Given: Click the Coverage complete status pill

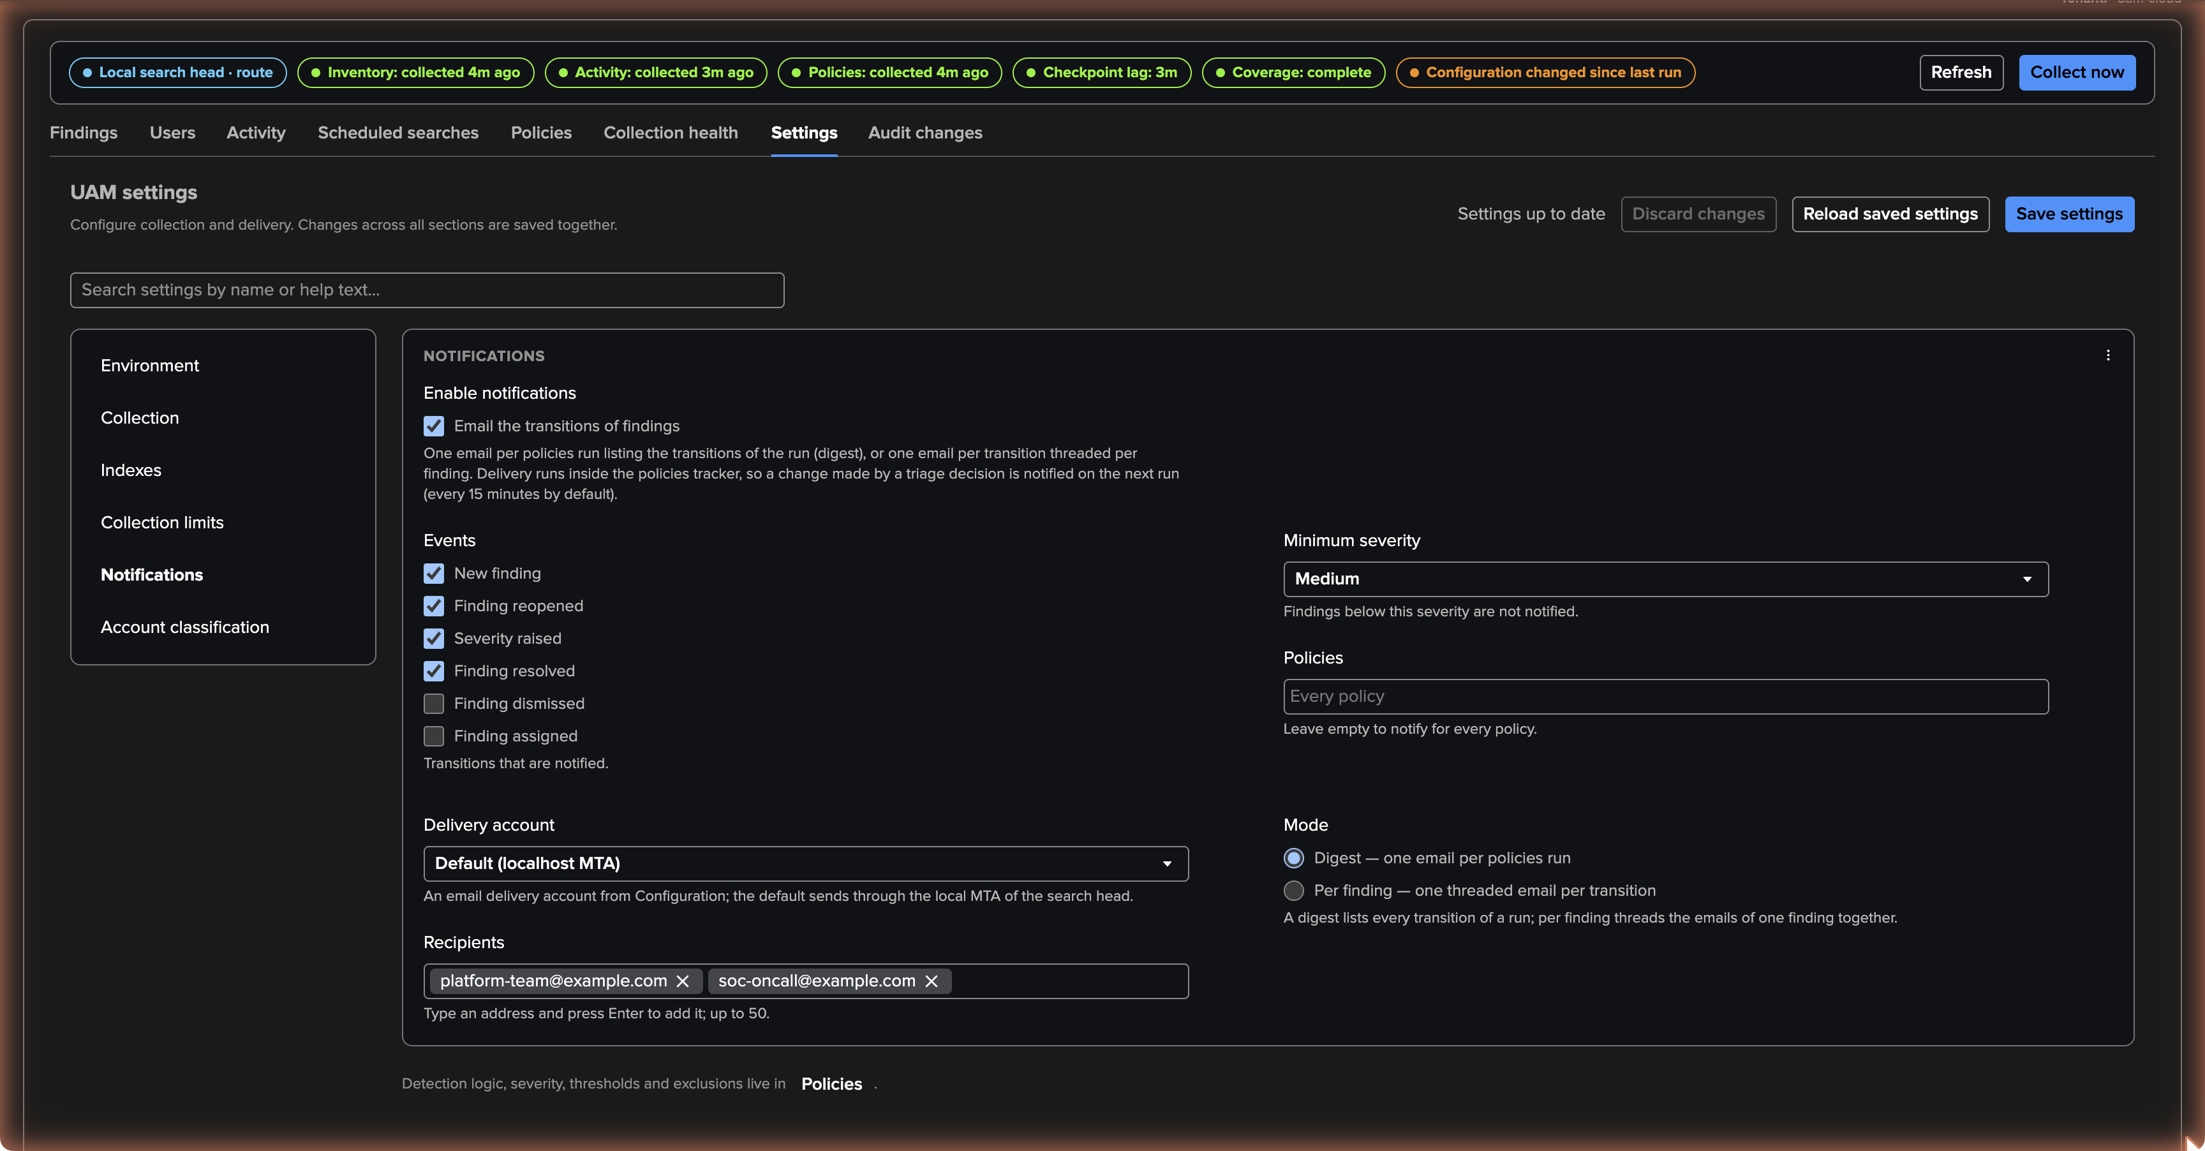Looking at the screenshot, I should [1293, 72].
